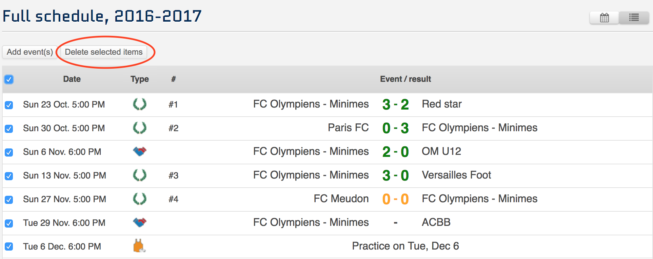Uncheck the Sun 23 Oct. event checkbox
Image resolution: width=653 pixels, height=259 pixels.
pos(9,105)
